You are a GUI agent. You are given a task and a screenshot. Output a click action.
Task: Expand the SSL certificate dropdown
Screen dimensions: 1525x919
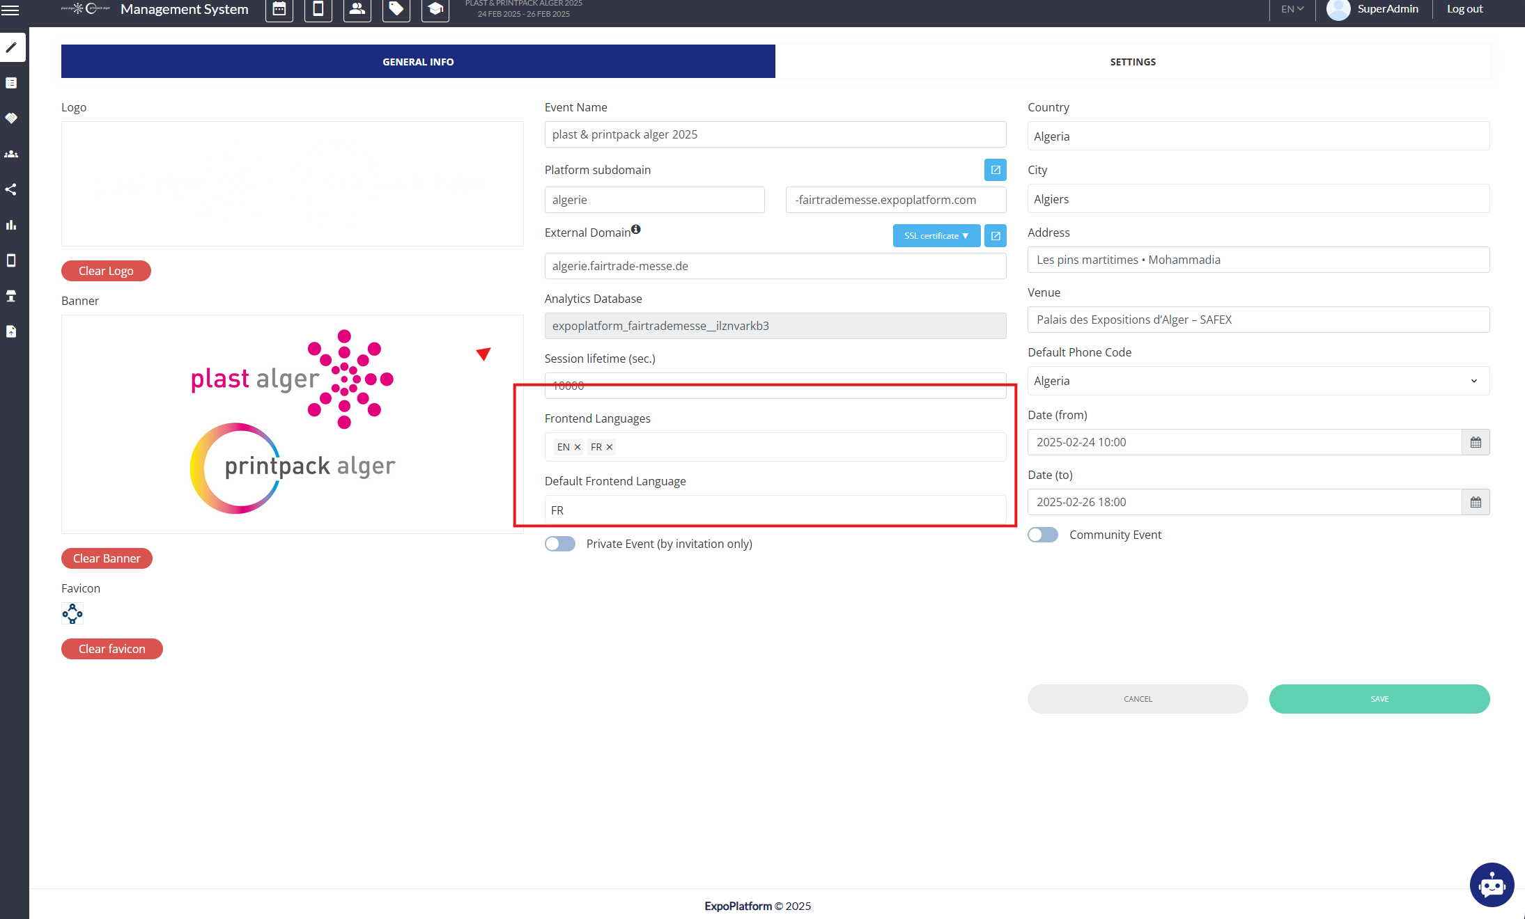coord(936,236)
